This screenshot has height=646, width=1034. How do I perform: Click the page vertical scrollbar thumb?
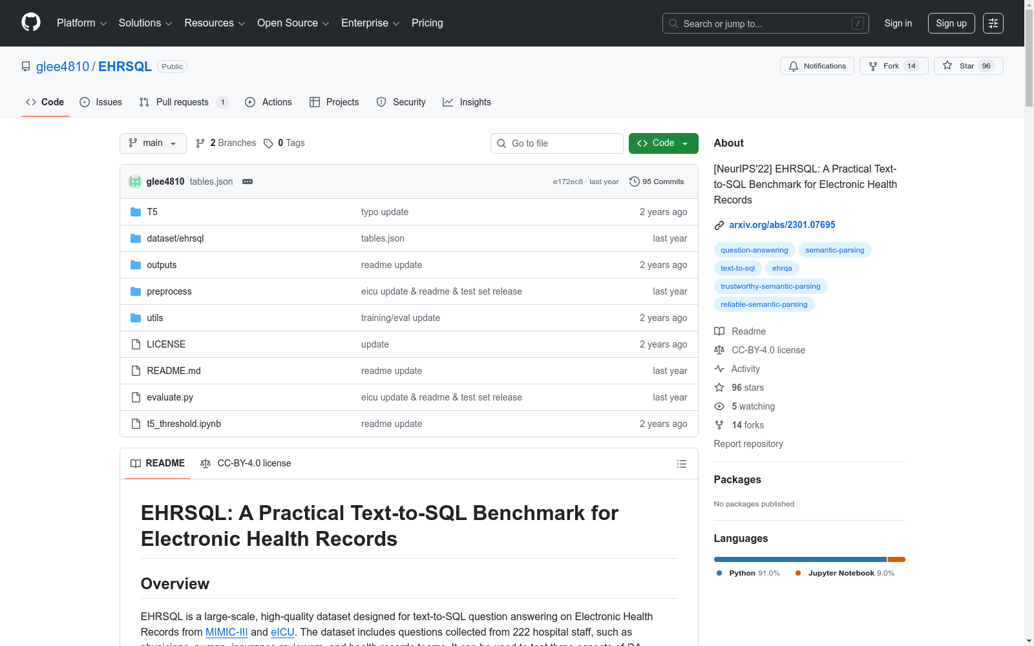coord(1029,58)
